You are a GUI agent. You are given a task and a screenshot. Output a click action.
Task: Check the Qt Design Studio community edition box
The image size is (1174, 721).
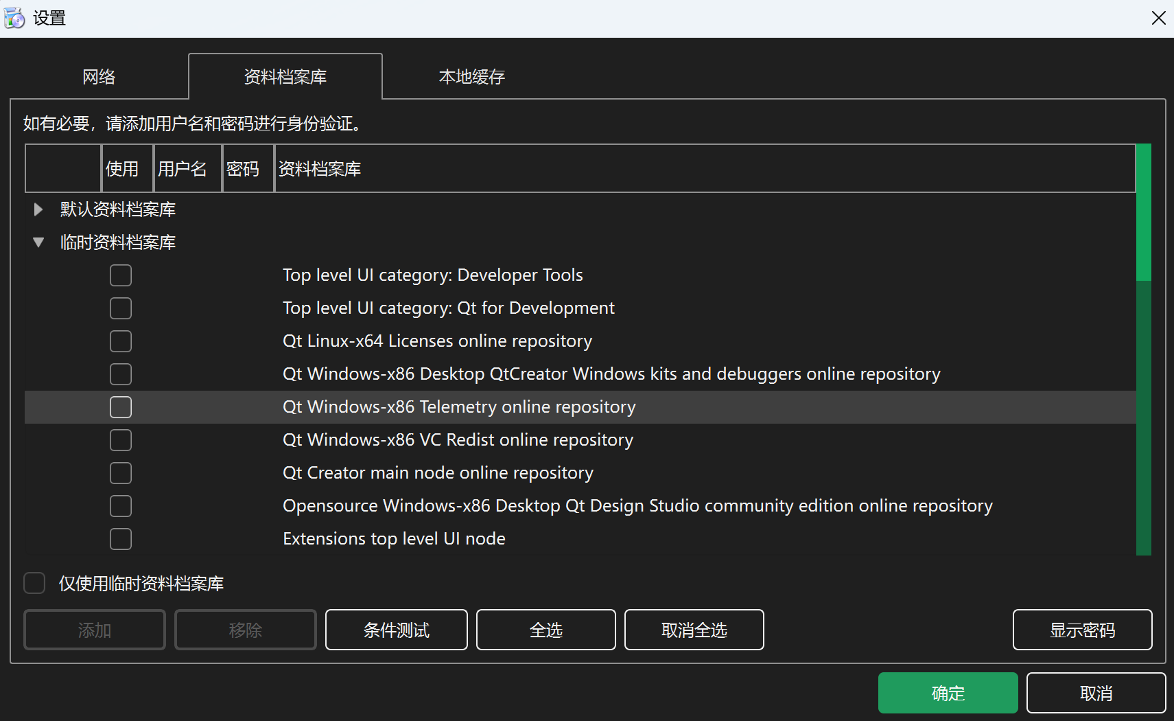(x=121, y=506)
